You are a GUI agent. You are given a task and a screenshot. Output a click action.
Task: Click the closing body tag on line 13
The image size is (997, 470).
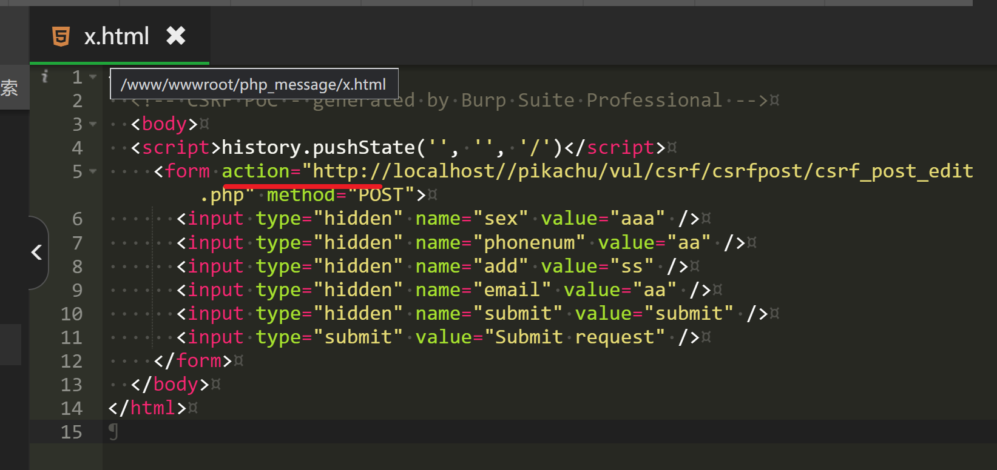170,385
